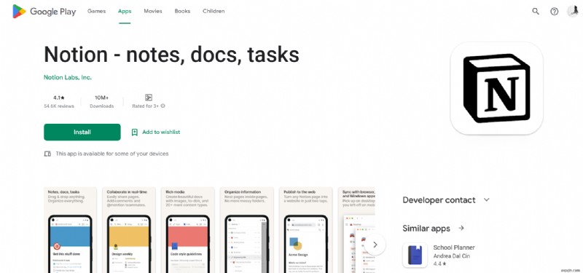Image resolution: width=583 pixels, height=273 pixels.
Task: Click the Google Play logo
Action: (44, 12)
